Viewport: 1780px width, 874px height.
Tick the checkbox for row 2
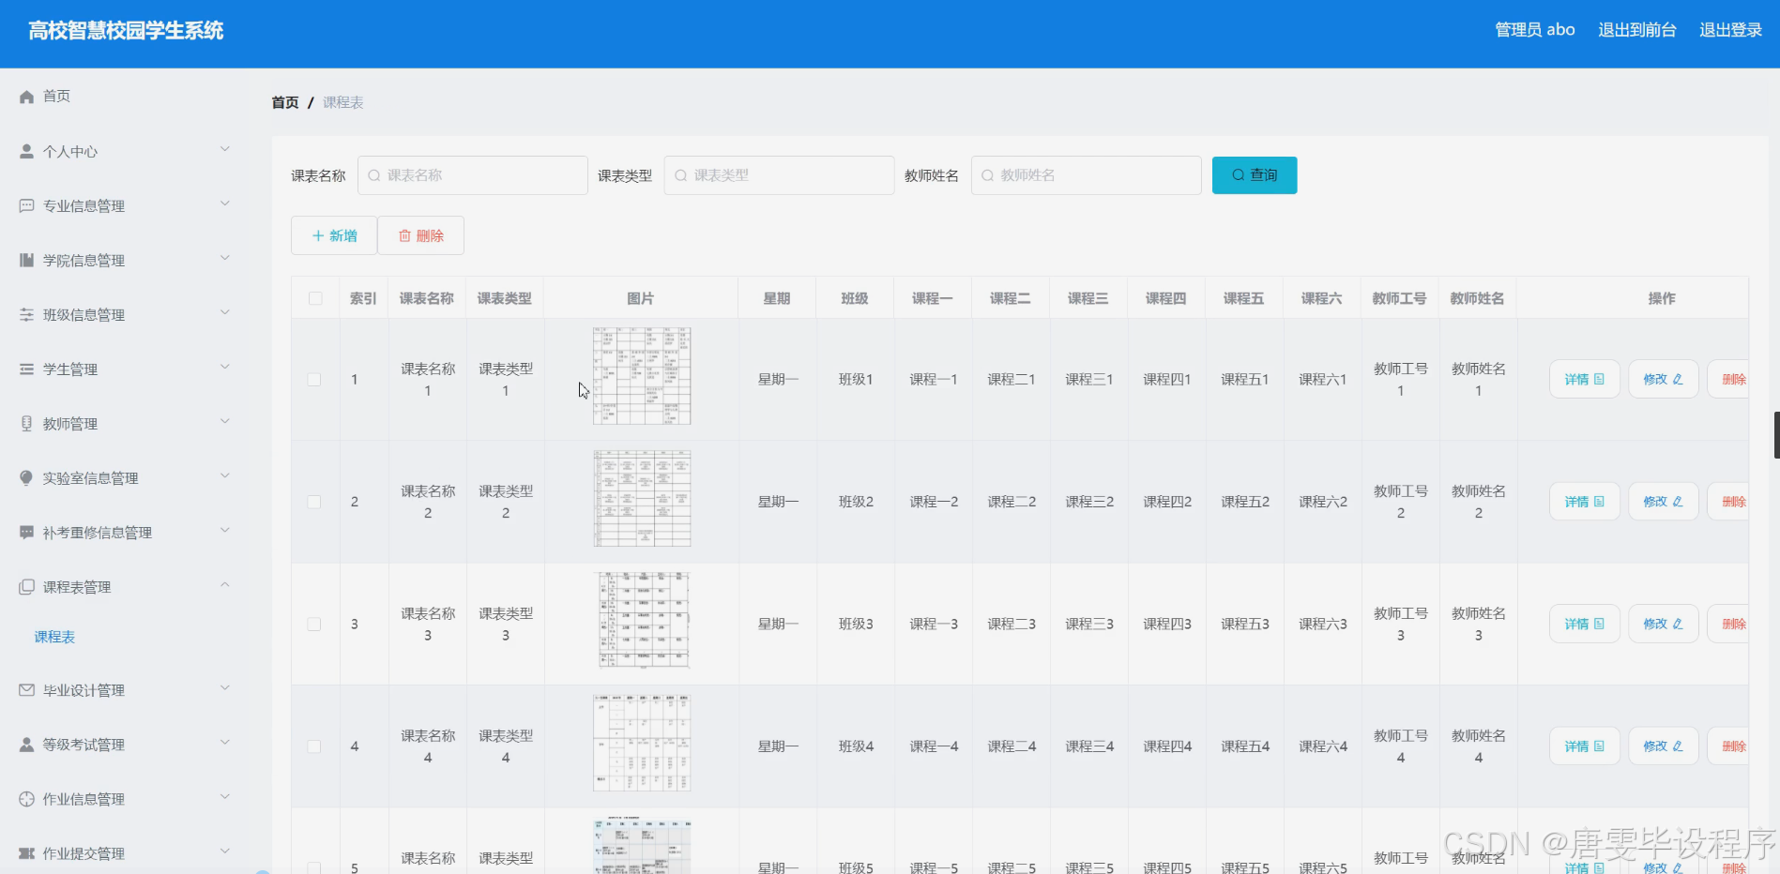(x=314, y=502)
